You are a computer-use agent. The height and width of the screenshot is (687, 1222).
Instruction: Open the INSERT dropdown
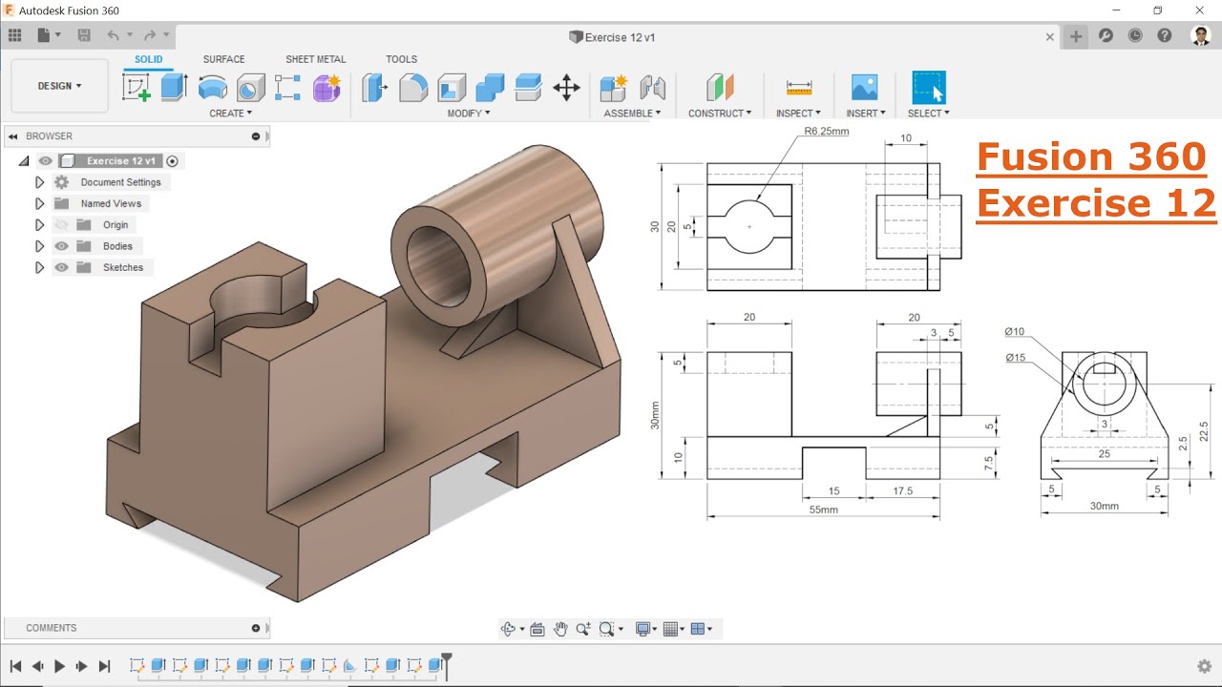pos(865,113)
